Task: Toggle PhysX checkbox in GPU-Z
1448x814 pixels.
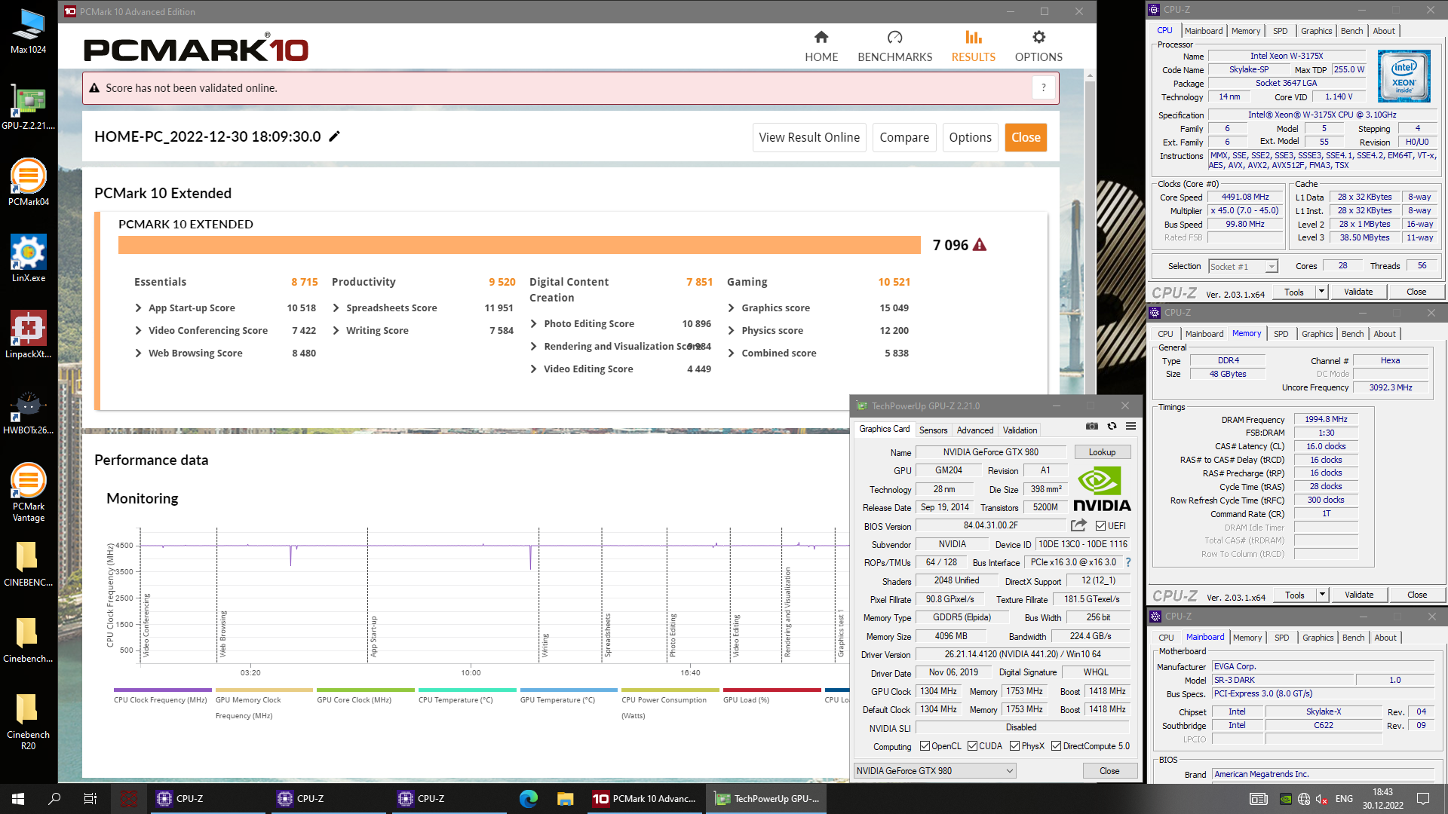Action: 1015,746
